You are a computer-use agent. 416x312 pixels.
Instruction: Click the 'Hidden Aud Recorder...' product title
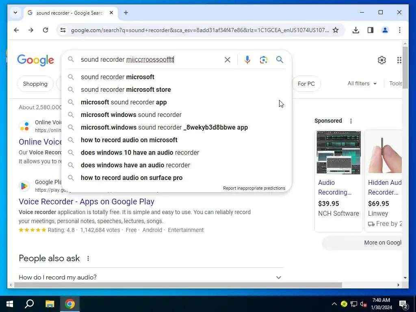385,187
